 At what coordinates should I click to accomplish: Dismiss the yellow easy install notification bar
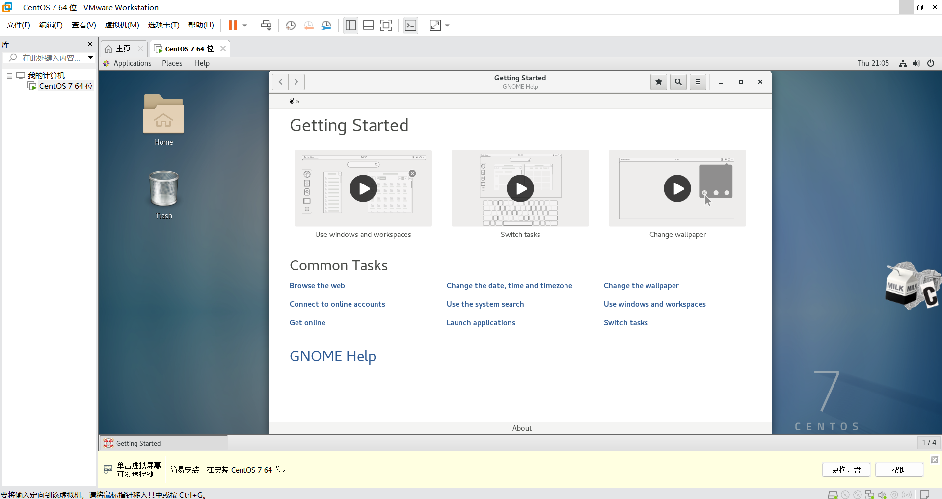[x=935, y=460]
